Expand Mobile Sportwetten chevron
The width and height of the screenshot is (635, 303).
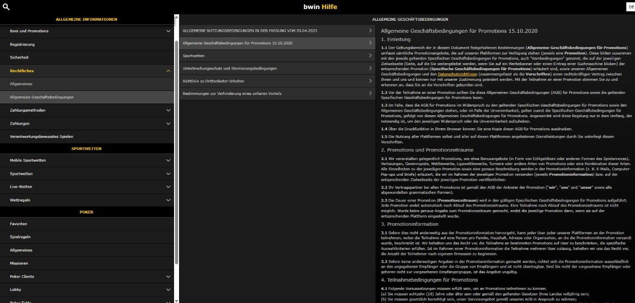point(168,161)
